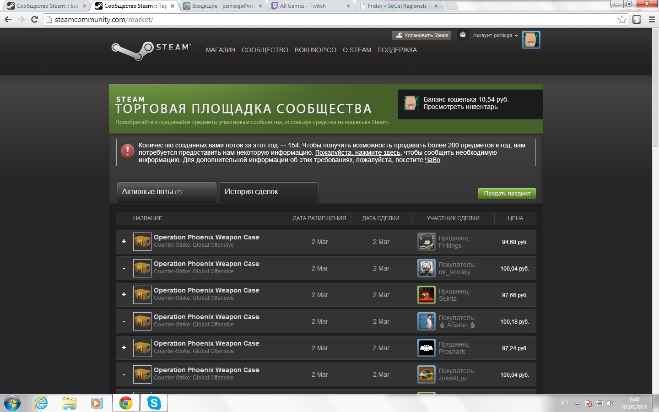The image size is (659, 412).
Task: Reload the page with refresh icon
Action: tap(34, 19)
